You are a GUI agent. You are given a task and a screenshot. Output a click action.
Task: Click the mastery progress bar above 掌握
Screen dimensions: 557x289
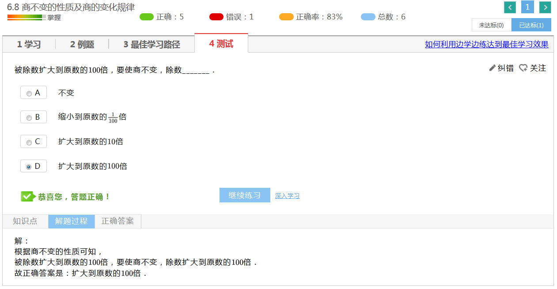(x=27, y=17)
